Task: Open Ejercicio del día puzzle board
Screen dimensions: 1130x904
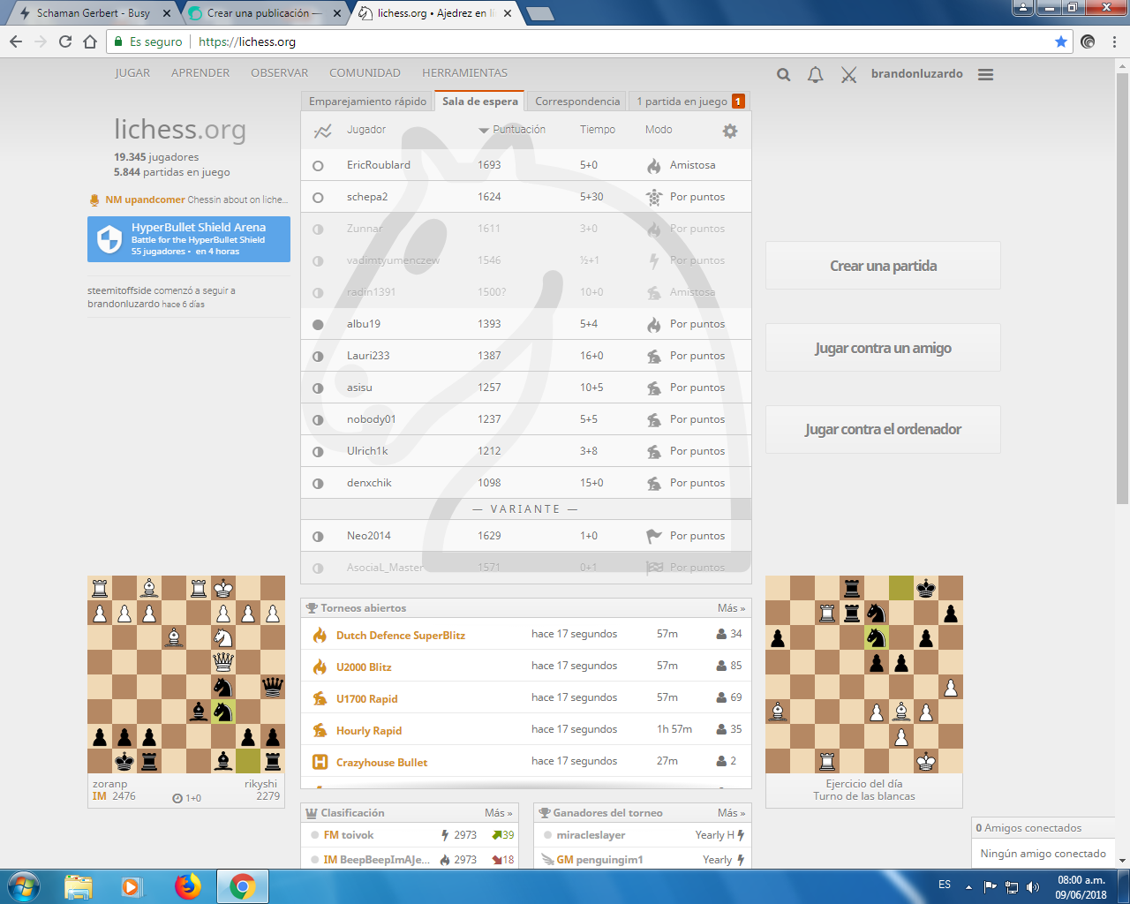Action: coord(864,674)
